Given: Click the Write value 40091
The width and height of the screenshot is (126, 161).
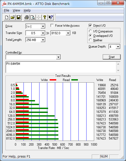Looking at the screenshot, I should tap(102, 89).
